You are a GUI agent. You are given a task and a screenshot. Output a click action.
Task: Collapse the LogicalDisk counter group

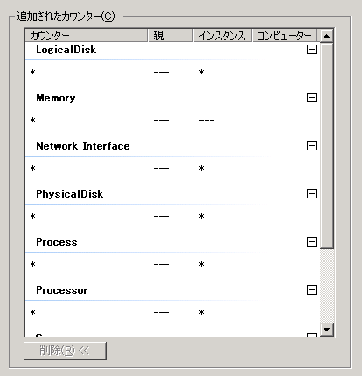pyautogui.click(x=311, y=50)
